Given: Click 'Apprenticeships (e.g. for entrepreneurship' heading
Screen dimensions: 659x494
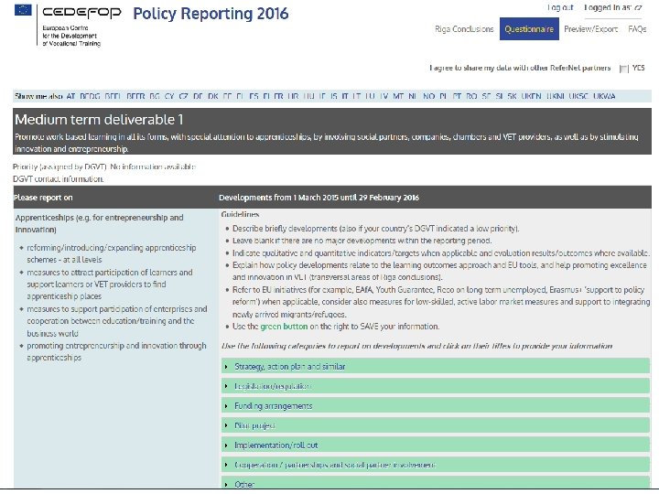Looking at the screenshot, I should pyautogui.click(x=99, y=223).
